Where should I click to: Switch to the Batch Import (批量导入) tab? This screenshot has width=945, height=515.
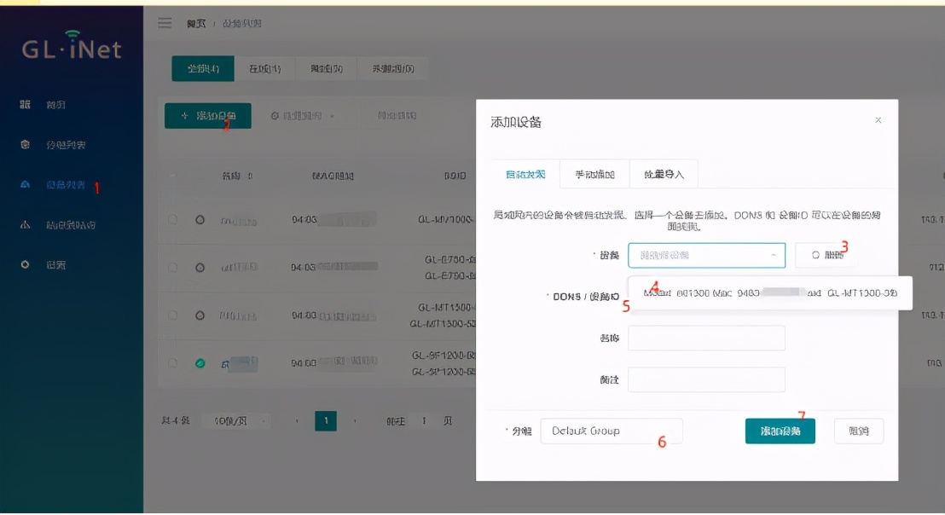[664, 173]
